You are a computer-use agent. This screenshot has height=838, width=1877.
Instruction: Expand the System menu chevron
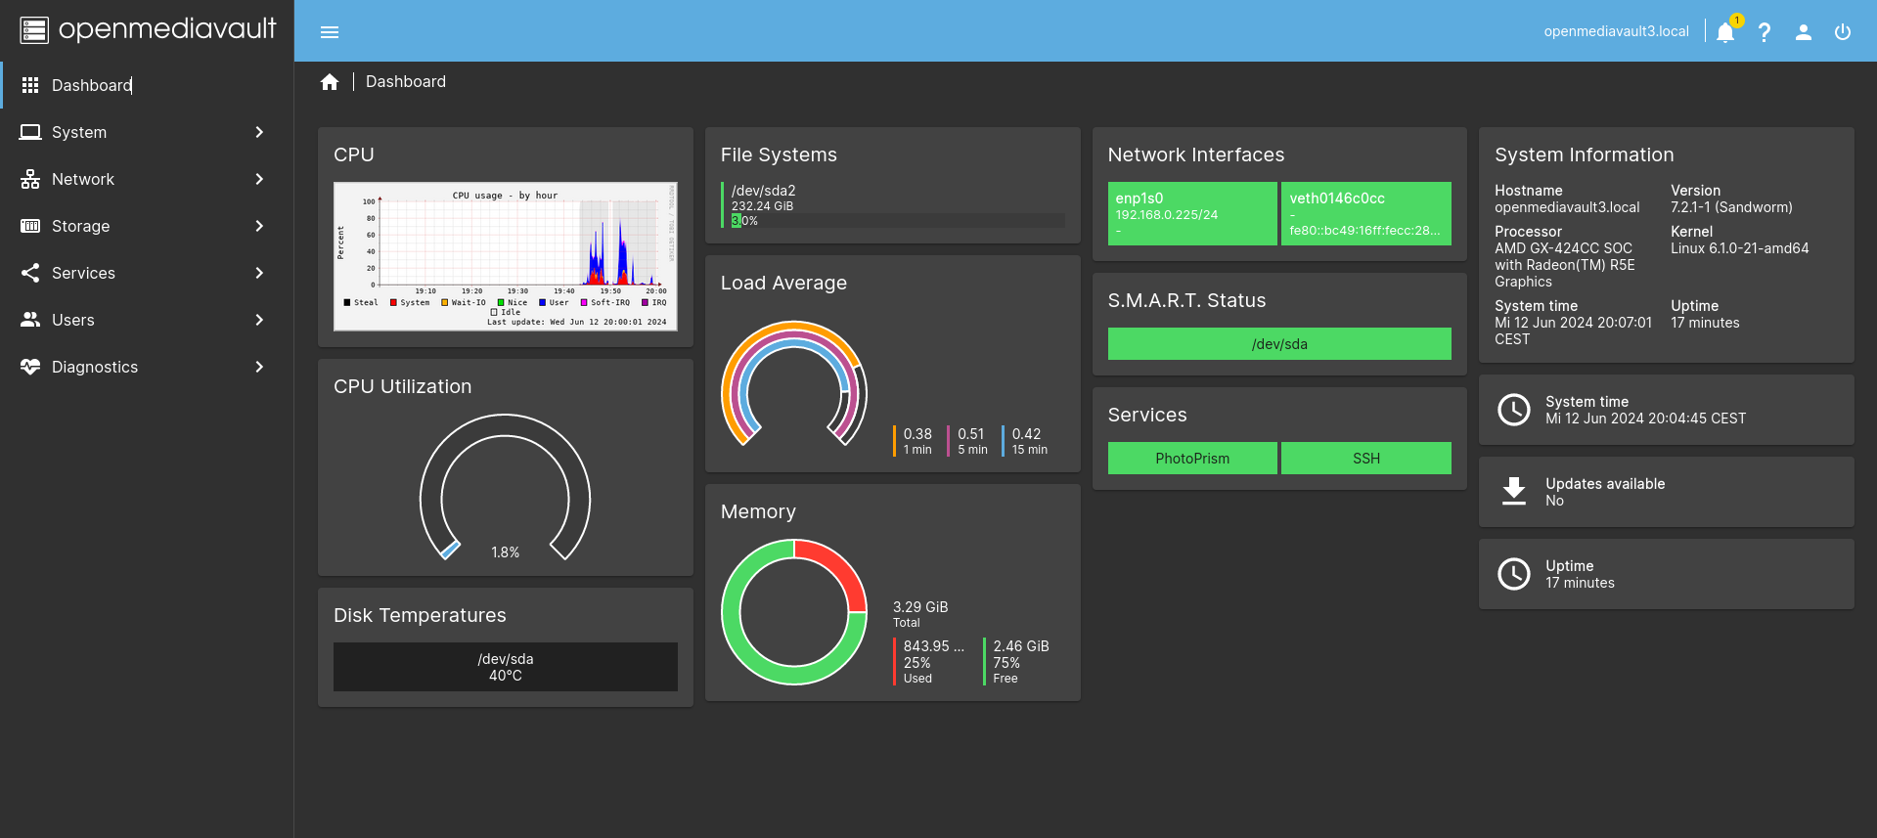point(259,132)
